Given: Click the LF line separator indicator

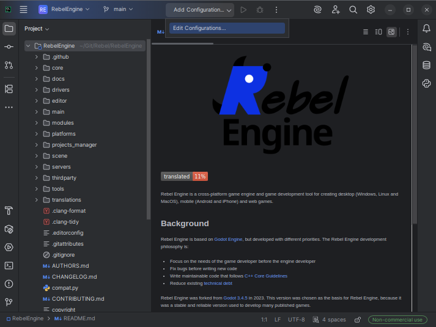Looking at the screenshot, I should [x=278, y=320].
